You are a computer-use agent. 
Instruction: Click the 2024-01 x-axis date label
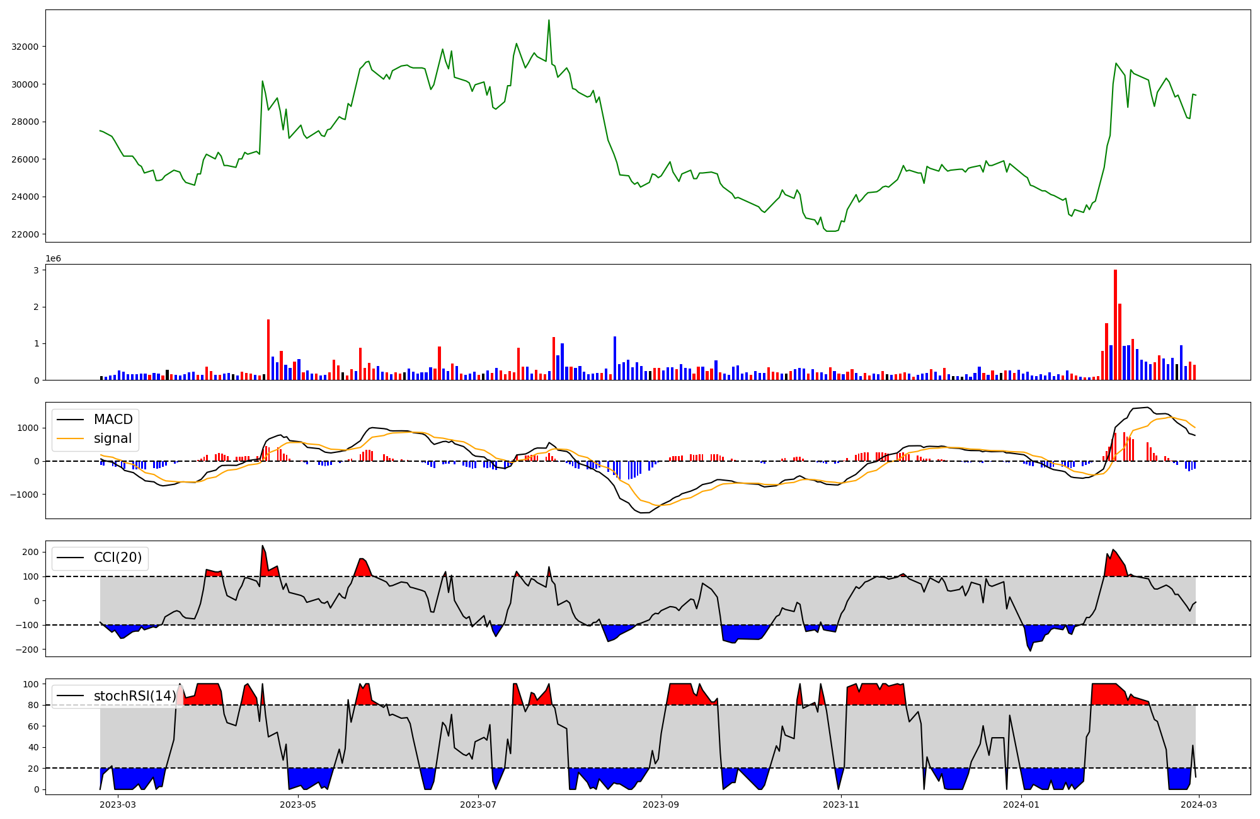pos(1021,805)
